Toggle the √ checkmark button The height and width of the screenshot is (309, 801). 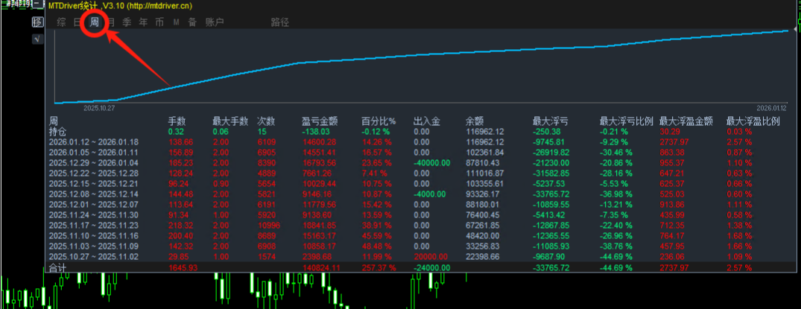[37, 39]
